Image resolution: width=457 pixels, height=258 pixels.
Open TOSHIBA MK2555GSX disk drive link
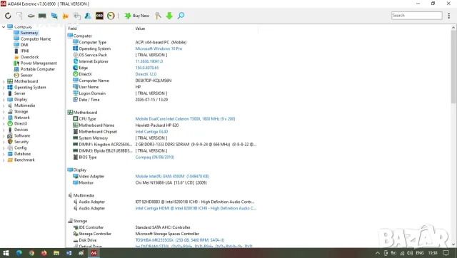click(x=180, y=240)
